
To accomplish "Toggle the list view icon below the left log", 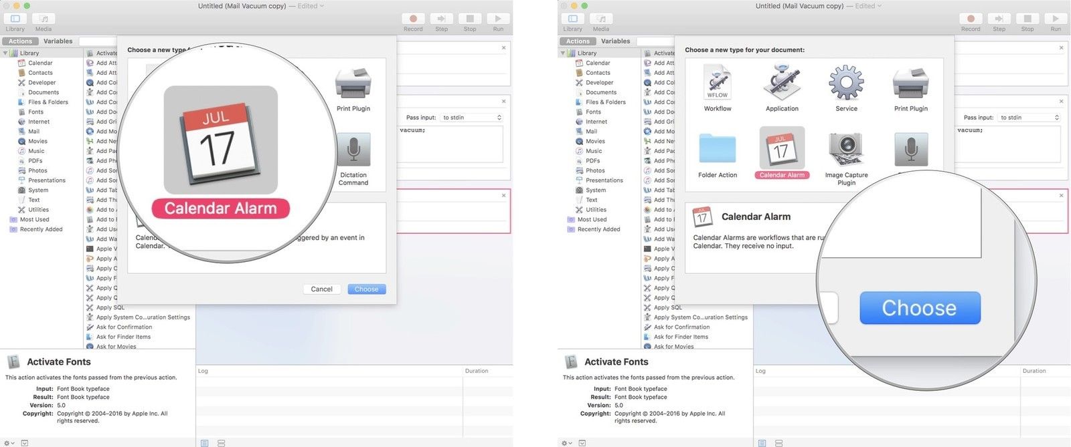I will (x=204, y=442).
